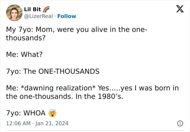Click the "Me: What?" line
Viewport: 190px width, 132px height.
click(x=24, y=54)
